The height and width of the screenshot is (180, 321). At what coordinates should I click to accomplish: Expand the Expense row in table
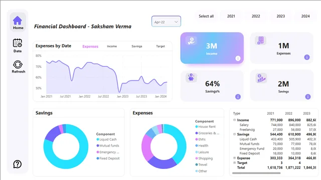[x=235, y=158]
